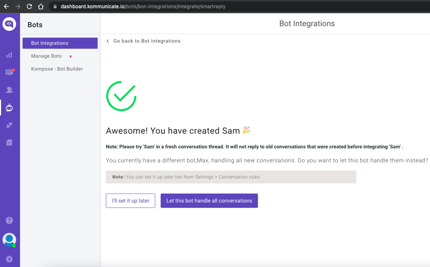Reload the page with the refresh icon

point(29,6)
